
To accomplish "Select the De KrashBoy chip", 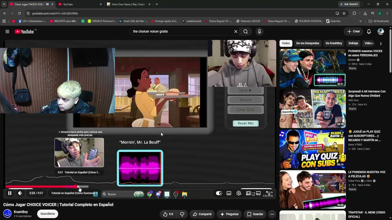I will tap(334, 43).
